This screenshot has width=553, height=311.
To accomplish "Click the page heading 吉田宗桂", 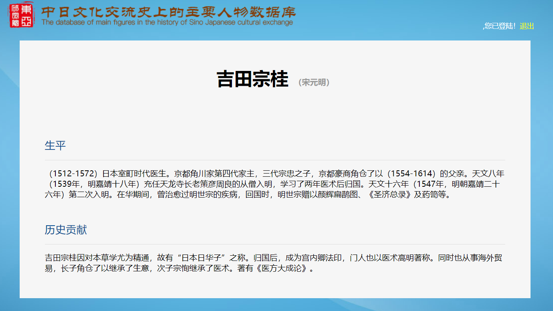I will [x=252, y=79].
